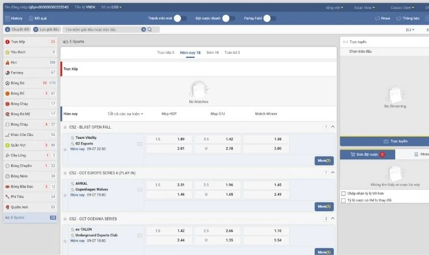Open the News megaphone icon

click(377, 18)
